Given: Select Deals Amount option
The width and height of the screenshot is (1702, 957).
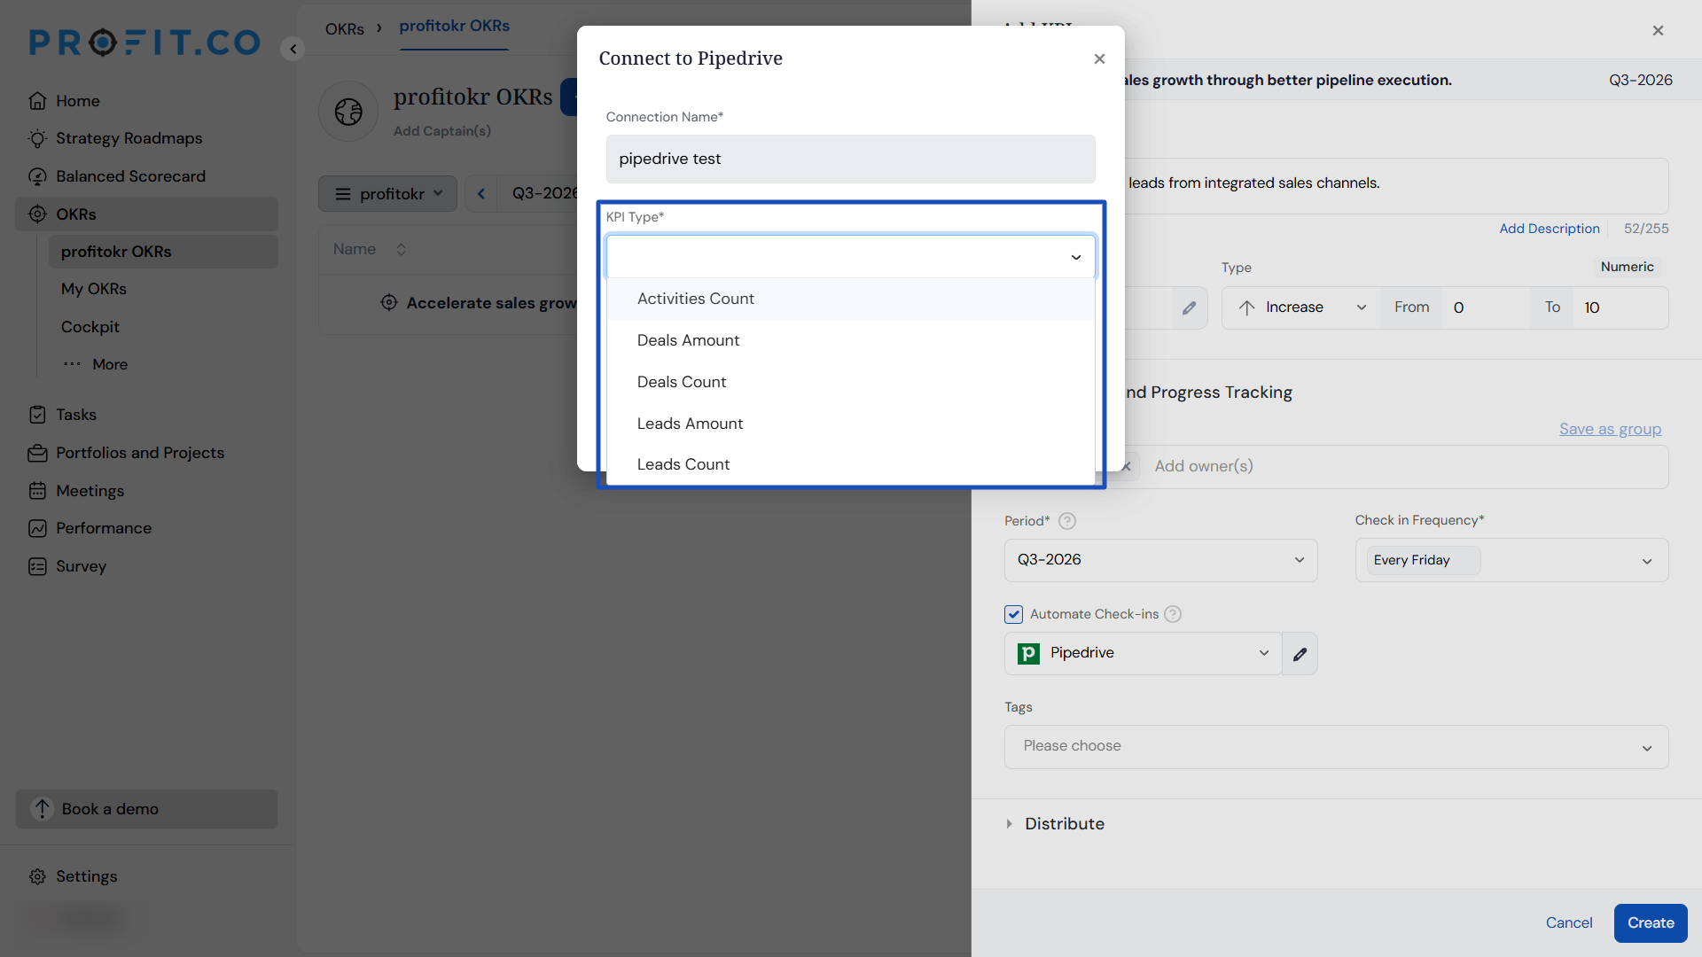Looking at the screenshot, I should coord(851,340).
